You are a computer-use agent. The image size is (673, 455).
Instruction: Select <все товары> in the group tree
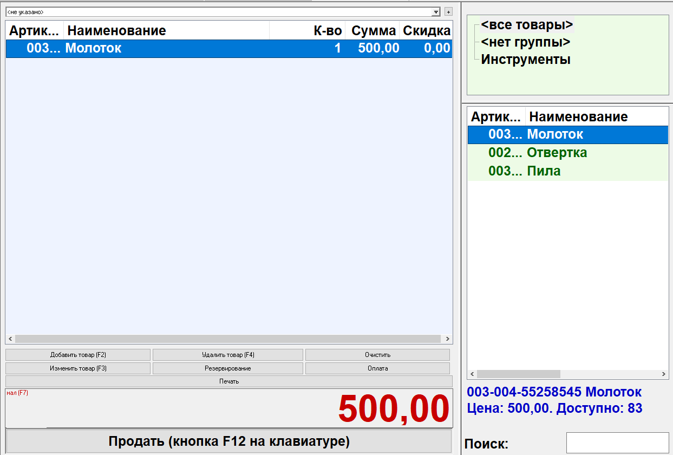click(x=527, y=24)
